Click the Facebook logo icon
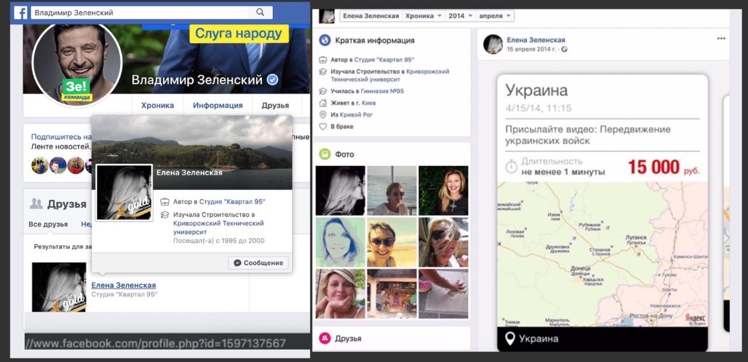748x362 pixels. pyautogui.click(x=20, y=12)
